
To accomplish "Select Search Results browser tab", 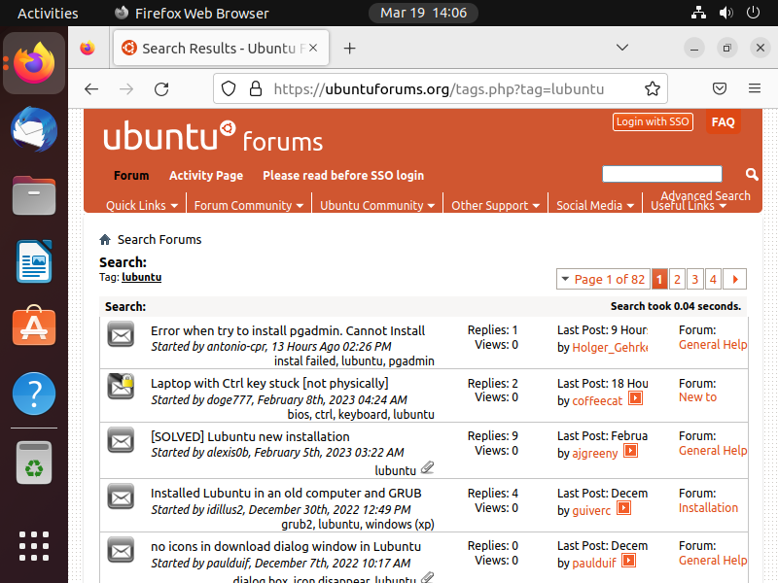I will 221,48.
